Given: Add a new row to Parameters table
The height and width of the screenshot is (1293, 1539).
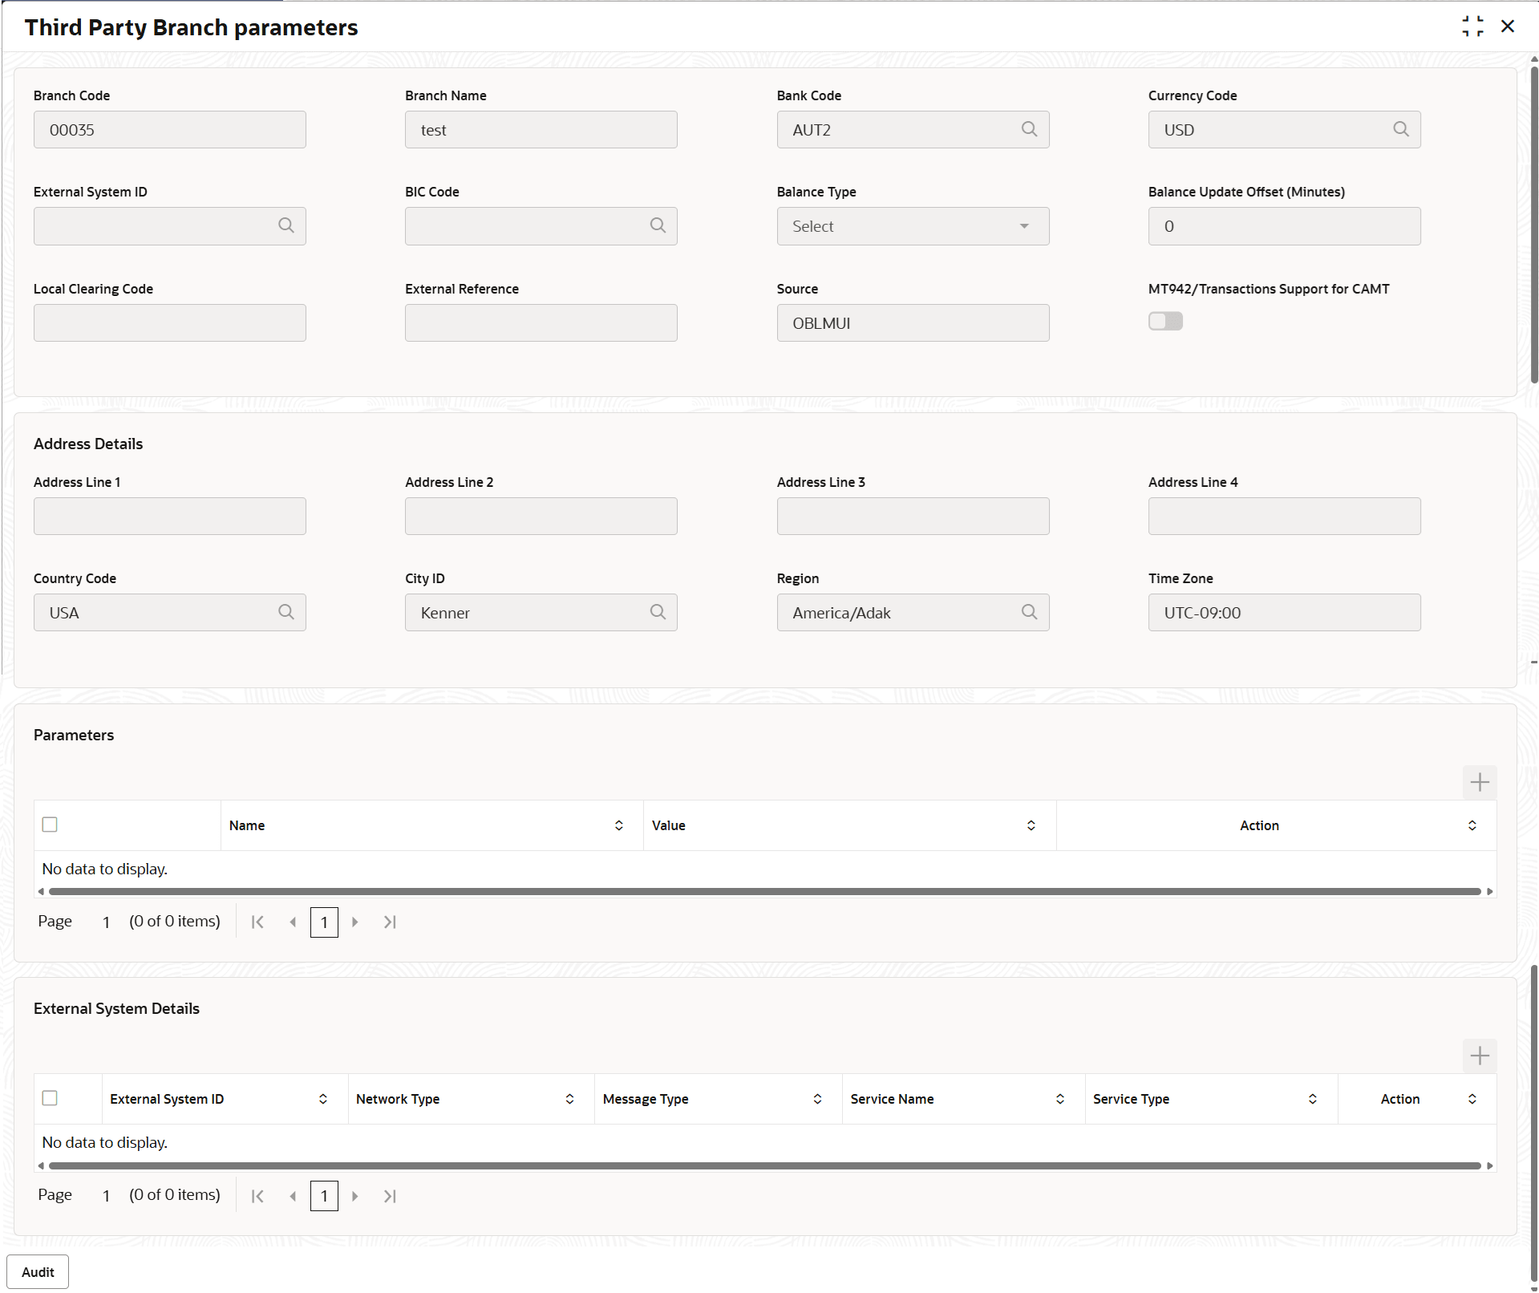Looking at the screenshot, I should [x=1480, y=782].
